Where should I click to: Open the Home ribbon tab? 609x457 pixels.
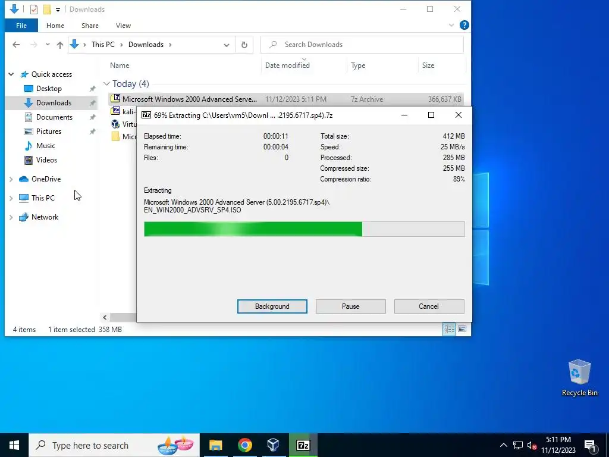(55, 26)
